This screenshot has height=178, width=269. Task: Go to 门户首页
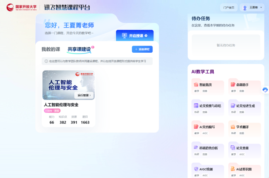pyautogui.click(x=229, y=8)
